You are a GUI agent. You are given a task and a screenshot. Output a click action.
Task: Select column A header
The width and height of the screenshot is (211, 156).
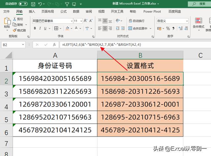tap(55, 55)
